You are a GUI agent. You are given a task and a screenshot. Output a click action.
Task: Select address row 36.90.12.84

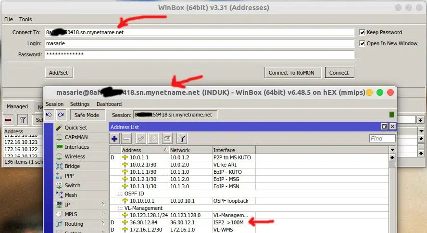pyautogui.click(x=249, y=222)
